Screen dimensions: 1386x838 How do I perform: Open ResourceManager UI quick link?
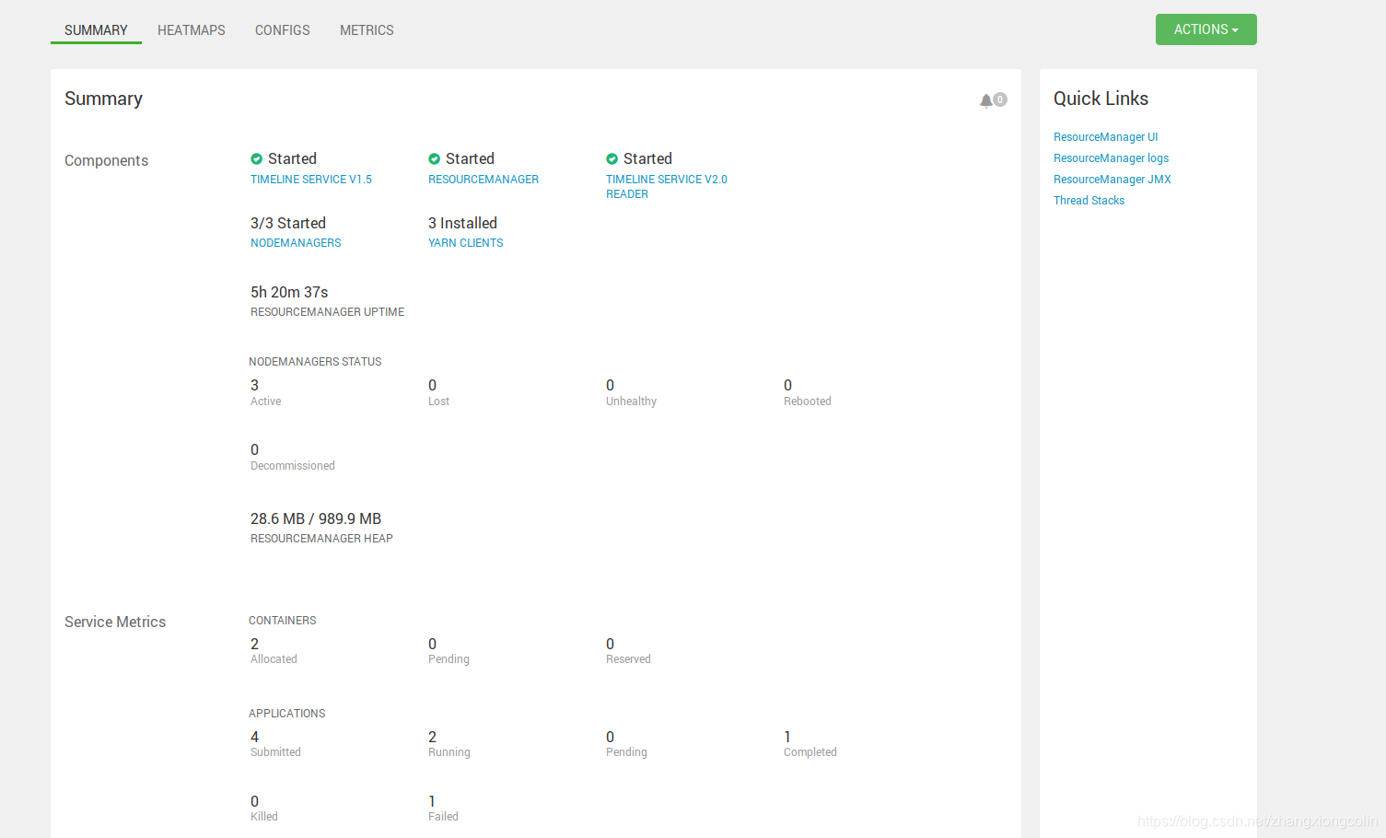[1105, 137]
